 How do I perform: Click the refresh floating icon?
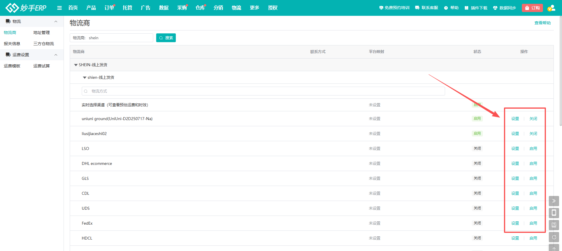pyautogui.click(x=554, y=237)
